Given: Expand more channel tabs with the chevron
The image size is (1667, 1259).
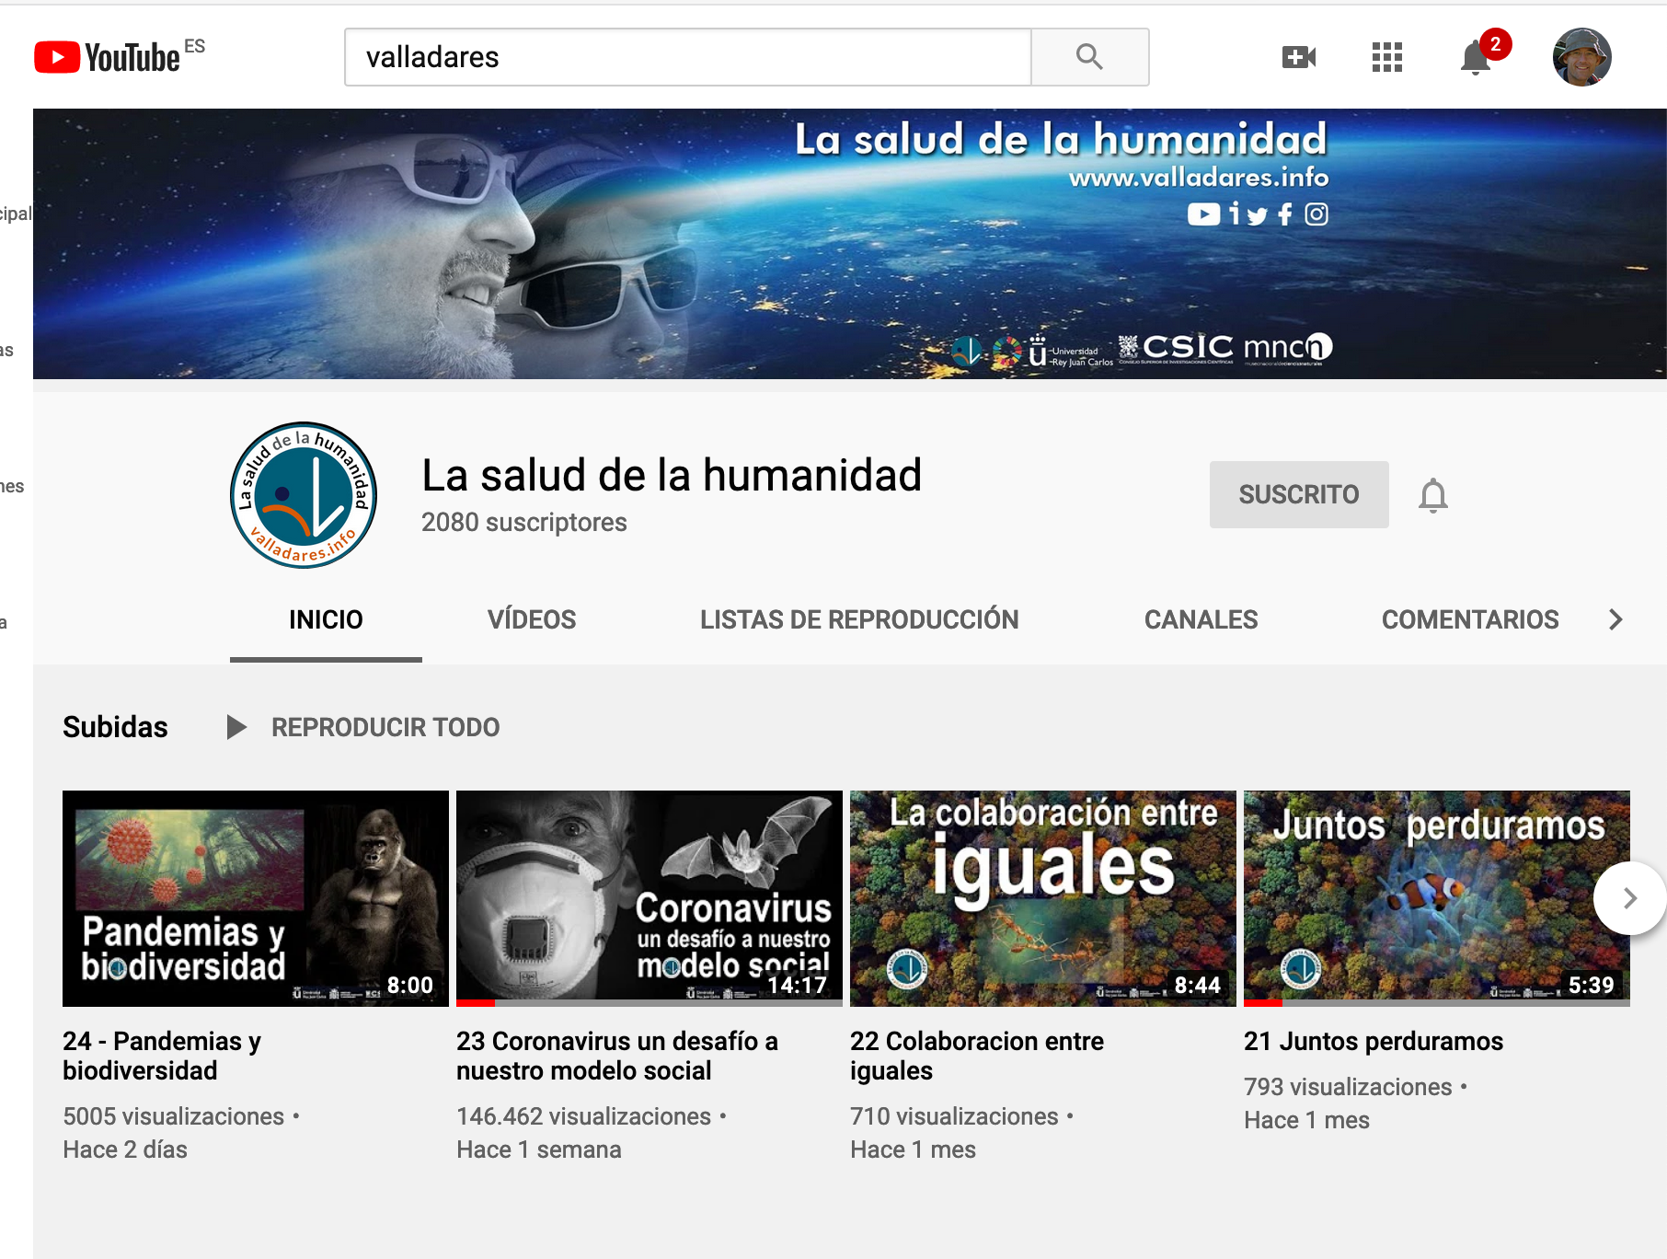Looking at the screenshot, I should (1615, 619).
